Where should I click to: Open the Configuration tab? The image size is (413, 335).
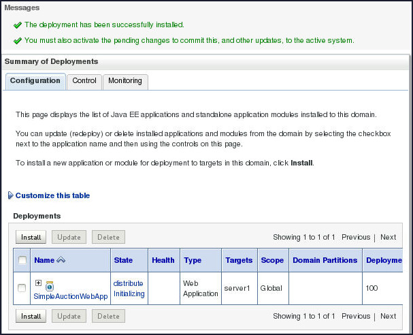tap(35, 81)
